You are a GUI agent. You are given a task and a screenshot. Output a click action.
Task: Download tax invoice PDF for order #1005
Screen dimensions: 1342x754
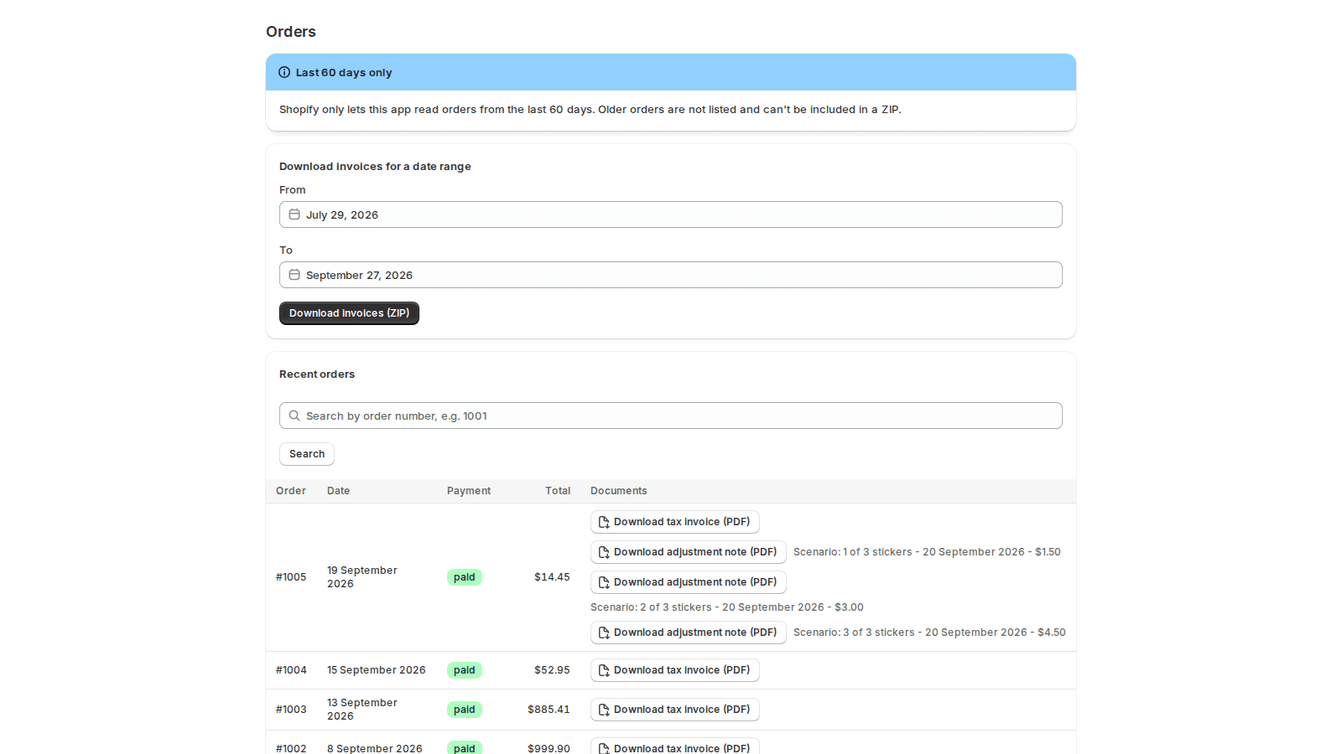[x=675, y=522]
